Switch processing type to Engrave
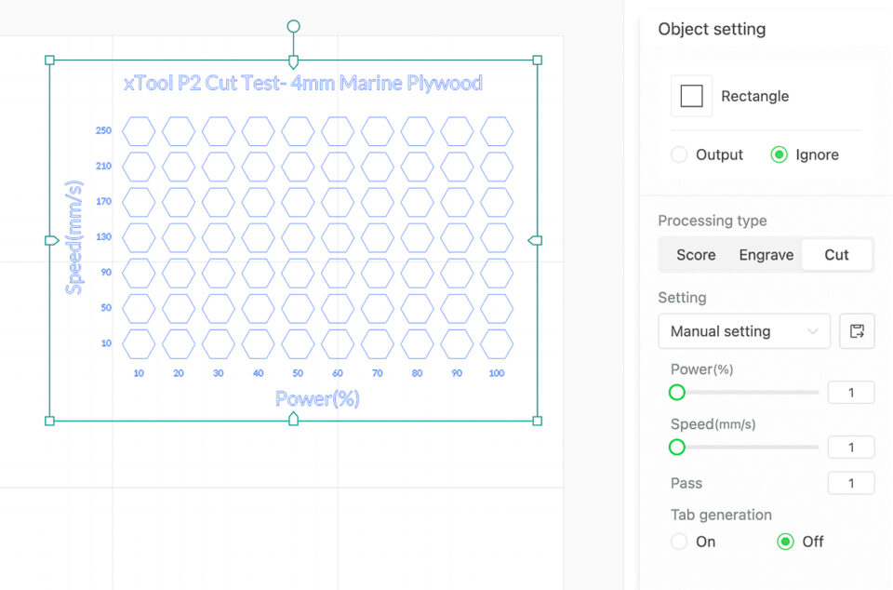Screen dimensions: 893x590 pyautogui.click(x=766, y=254)
